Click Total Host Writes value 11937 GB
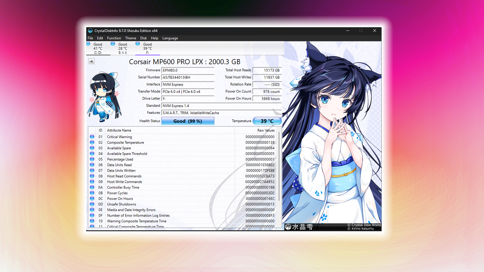The image size is (484, 272). [x=267, y=77]
